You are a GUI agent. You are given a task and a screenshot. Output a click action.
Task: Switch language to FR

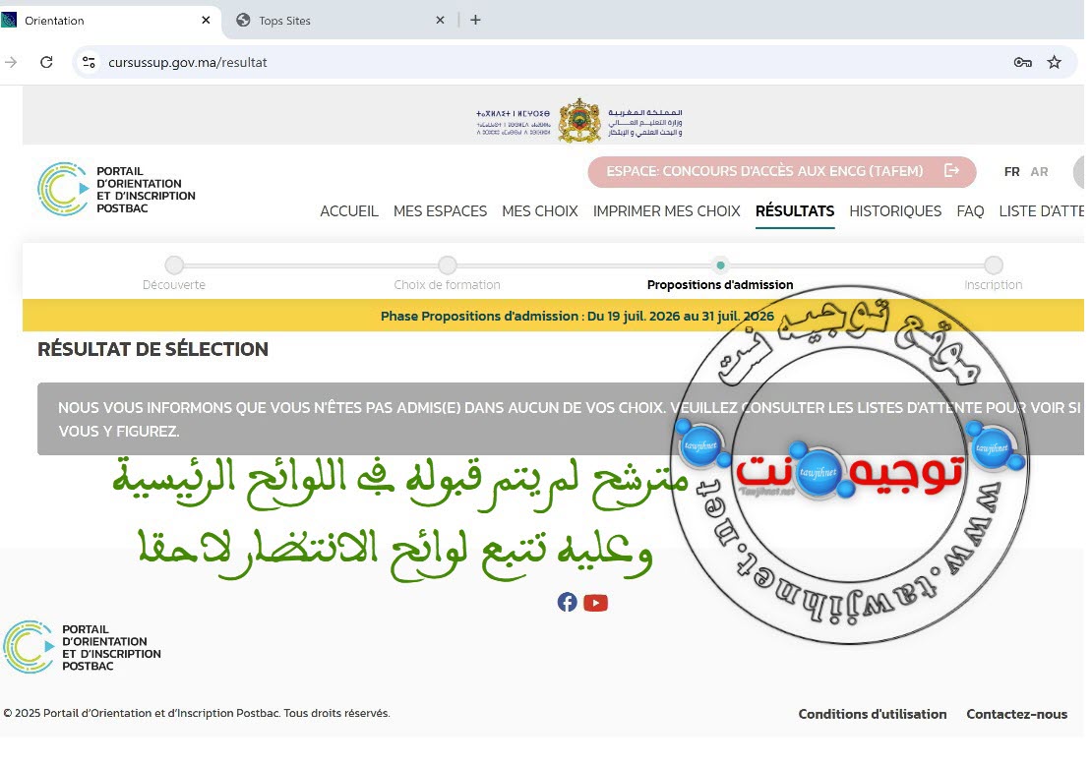pos(1012,171)
